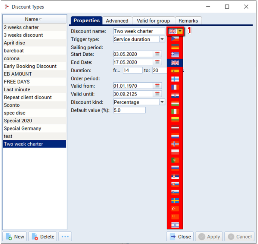
Task: Select the Czech flag language option
Action: (175, 39)
